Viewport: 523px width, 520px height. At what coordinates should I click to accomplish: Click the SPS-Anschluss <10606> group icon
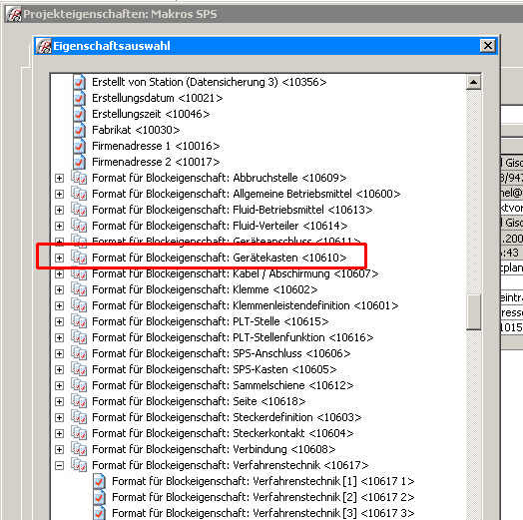pyautogui.click(x=79, y=353)
